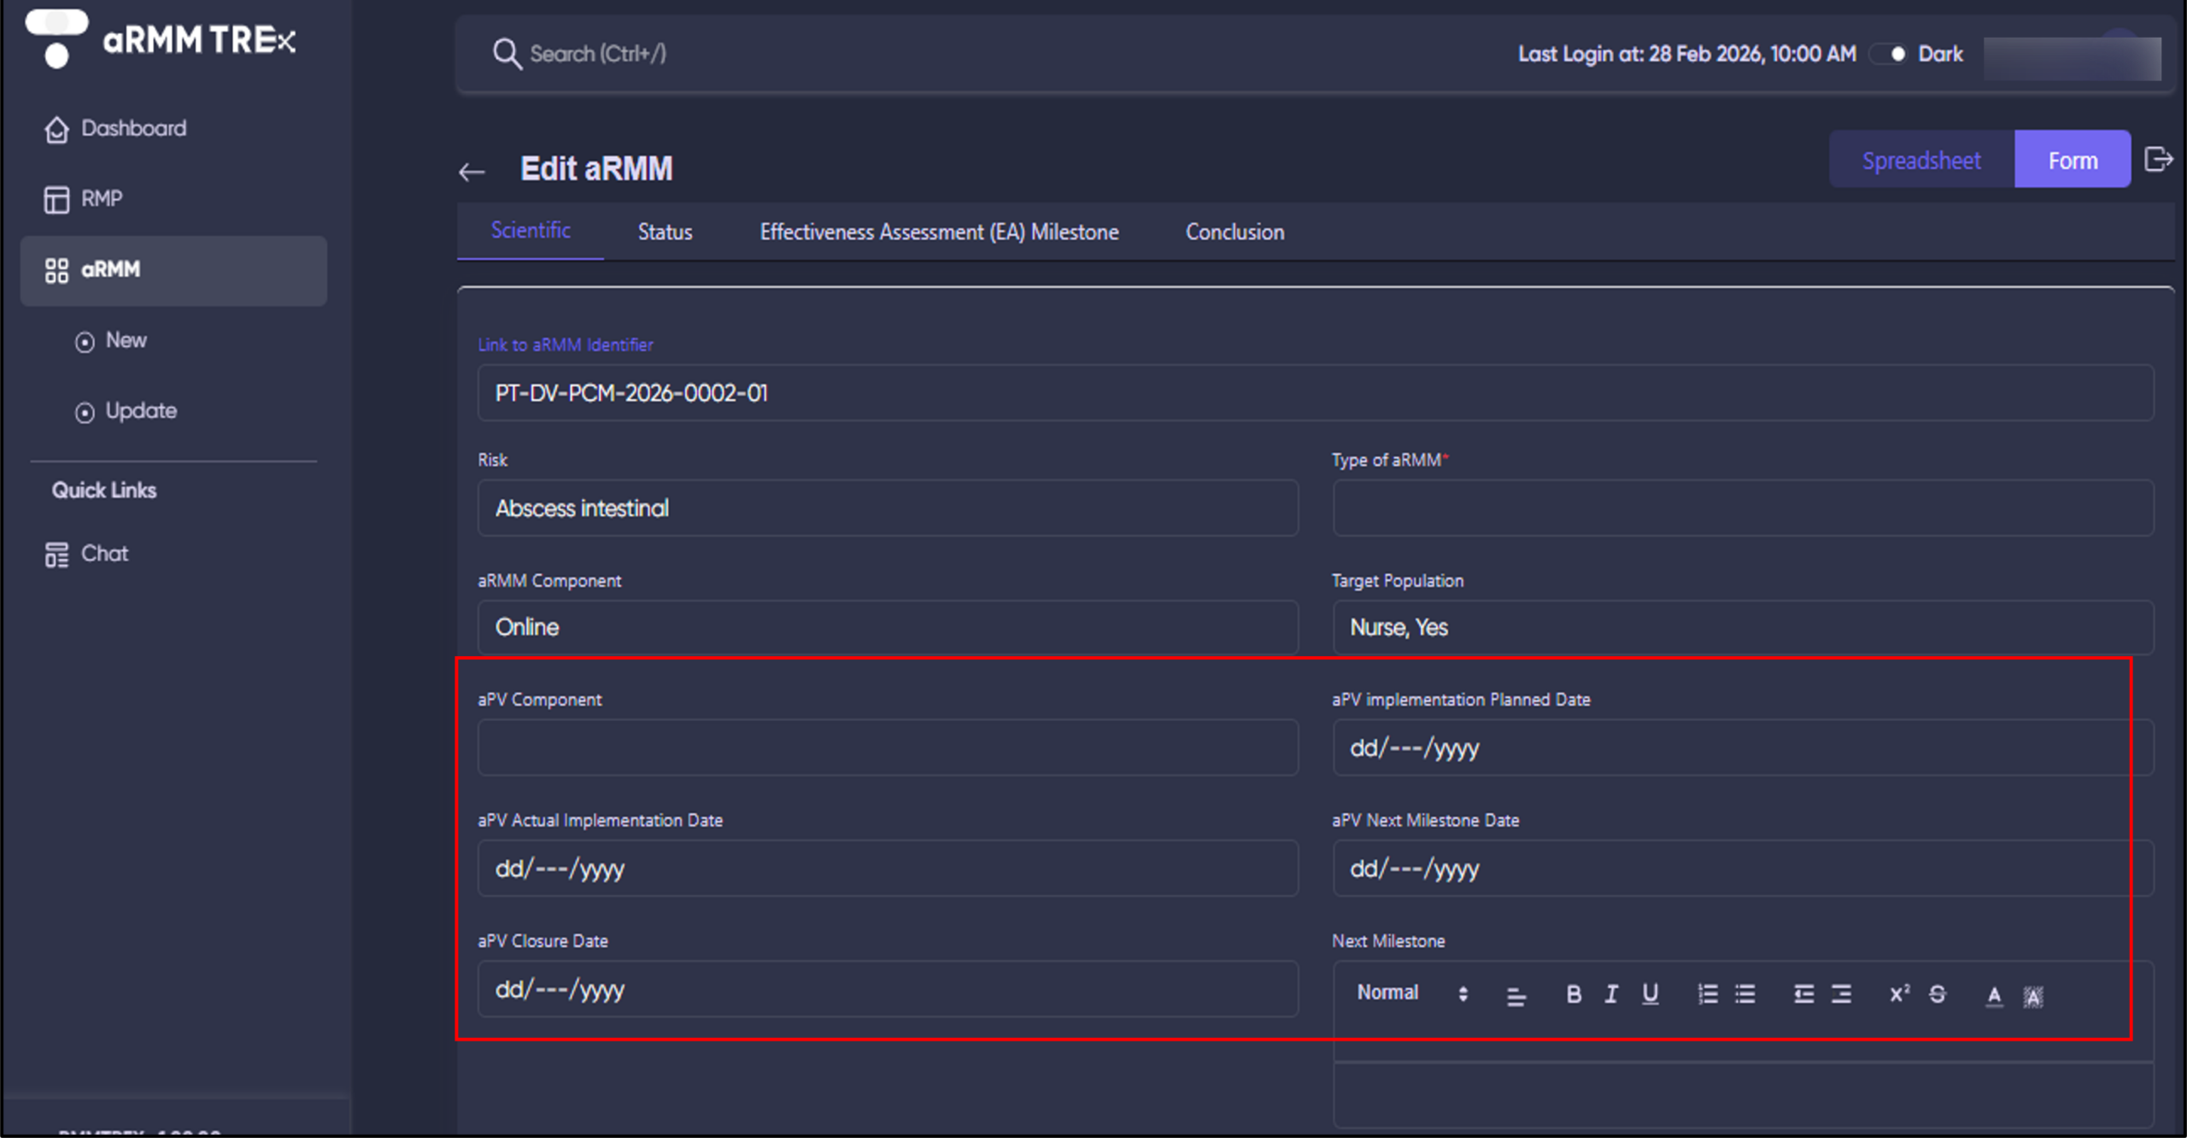
Task: Click the aPV Closure Date field
Action: pyautogui.click(x=887, y=989)
